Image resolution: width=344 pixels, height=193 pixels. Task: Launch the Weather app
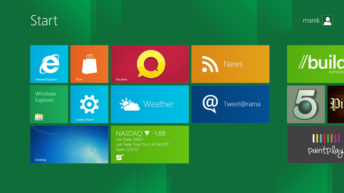click(x=150, y=104)
